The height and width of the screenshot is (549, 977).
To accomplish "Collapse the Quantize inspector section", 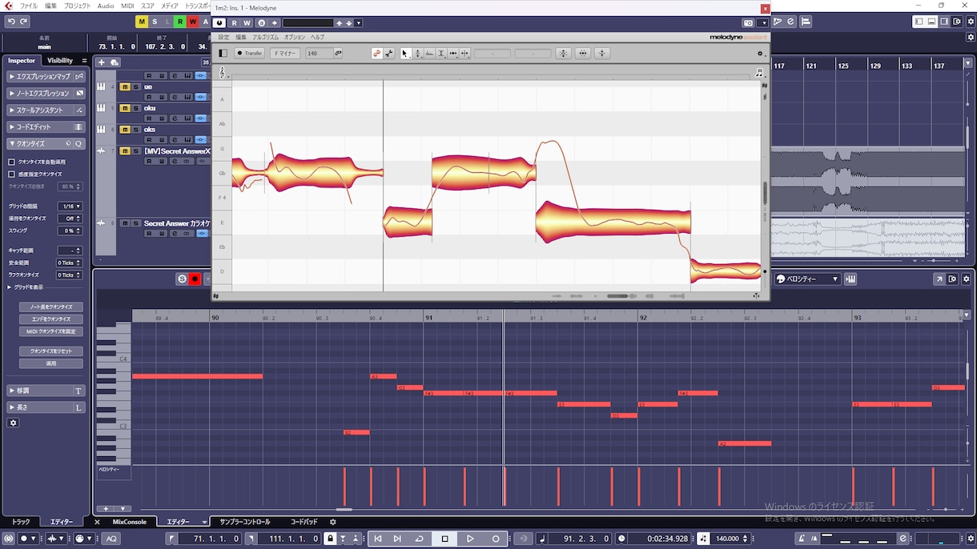I will [x=46, y=144].
